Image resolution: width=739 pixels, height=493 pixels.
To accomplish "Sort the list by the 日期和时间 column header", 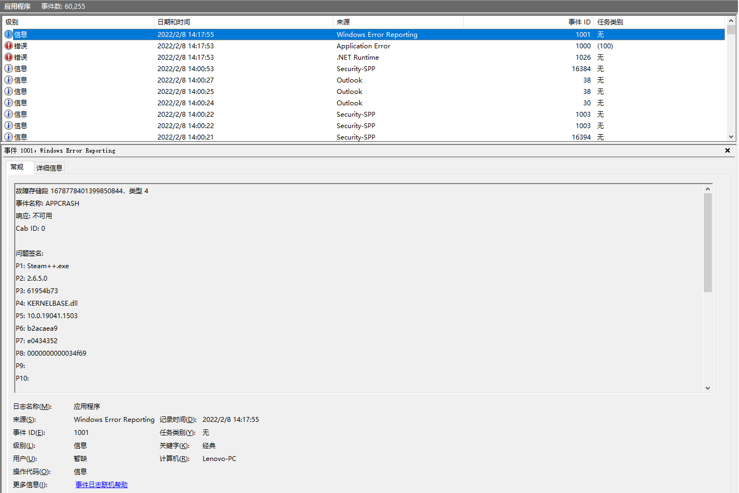I will click(x=244, y=22).
